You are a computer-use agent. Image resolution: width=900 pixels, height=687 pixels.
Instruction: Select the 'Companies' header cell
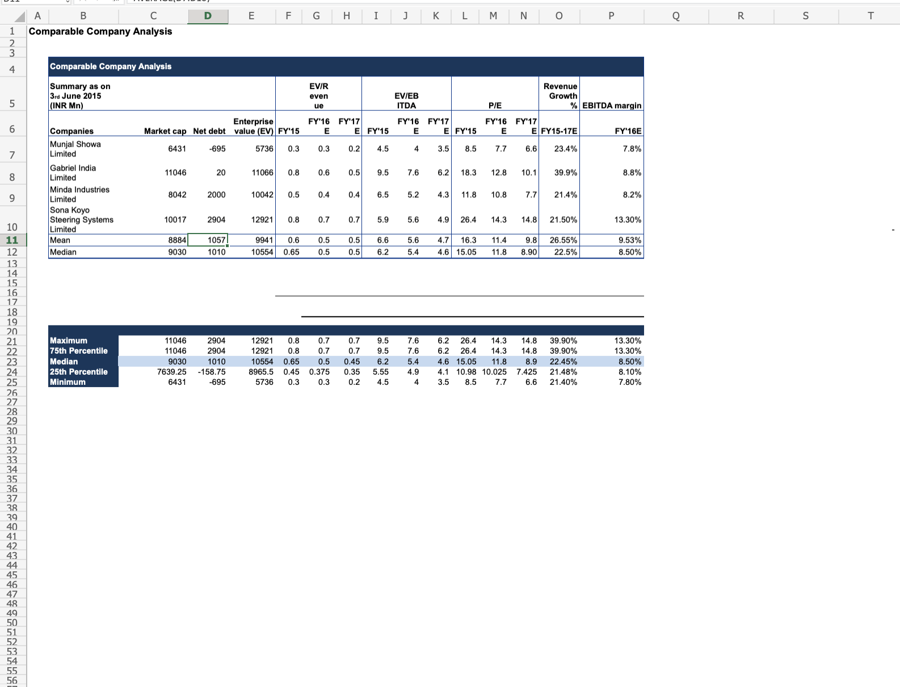[72, 131]
